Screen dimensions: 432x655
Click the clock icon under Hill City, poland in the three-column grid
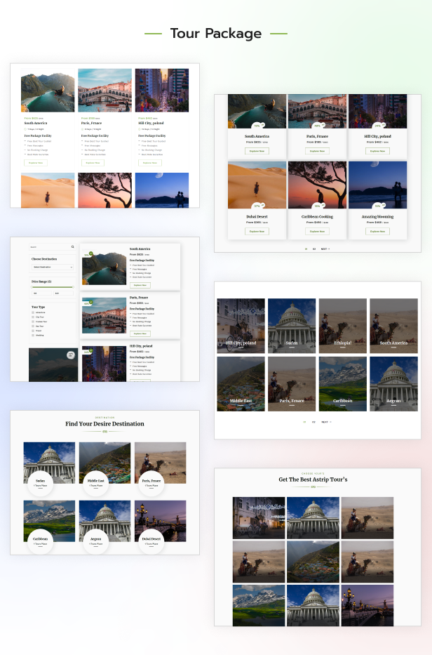pos(140,129)
